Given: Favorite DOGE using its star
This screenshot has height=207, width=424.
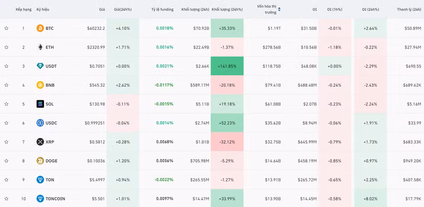Looking at the screenshot, I should [6, 161].
